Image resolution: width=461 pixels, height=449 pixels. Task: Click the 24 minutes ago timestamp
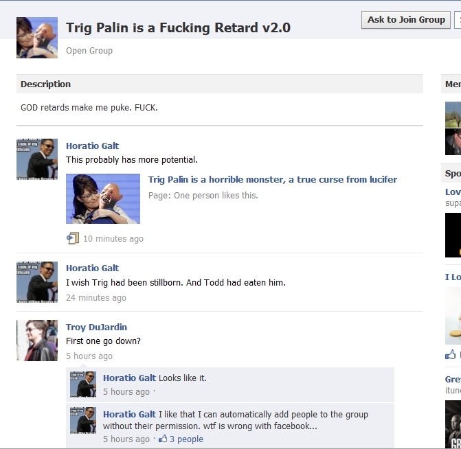[x=96, y=298]
